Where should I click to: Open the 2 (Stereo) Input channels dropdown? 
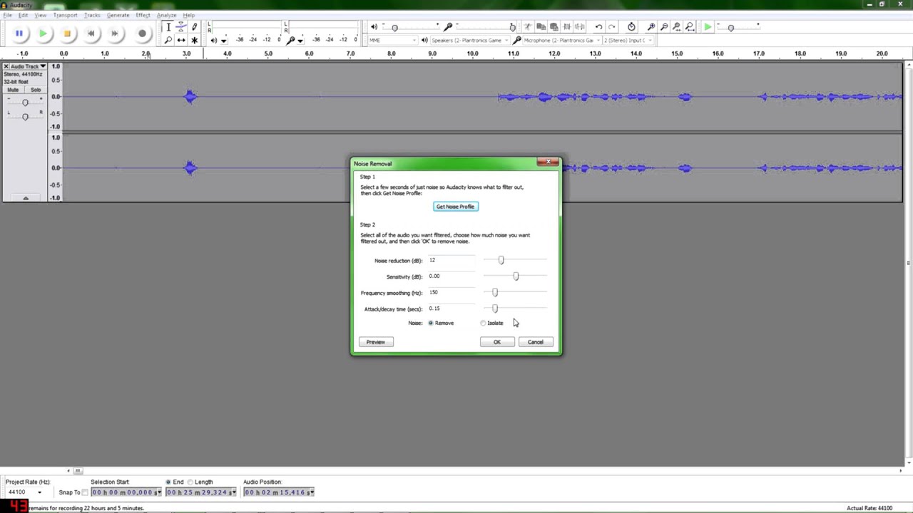(628, 41)
